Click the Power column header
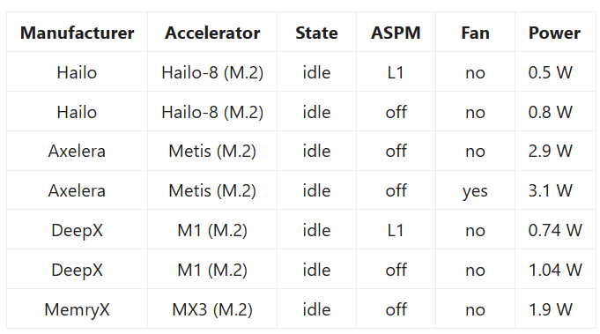 tap(554, 33)
